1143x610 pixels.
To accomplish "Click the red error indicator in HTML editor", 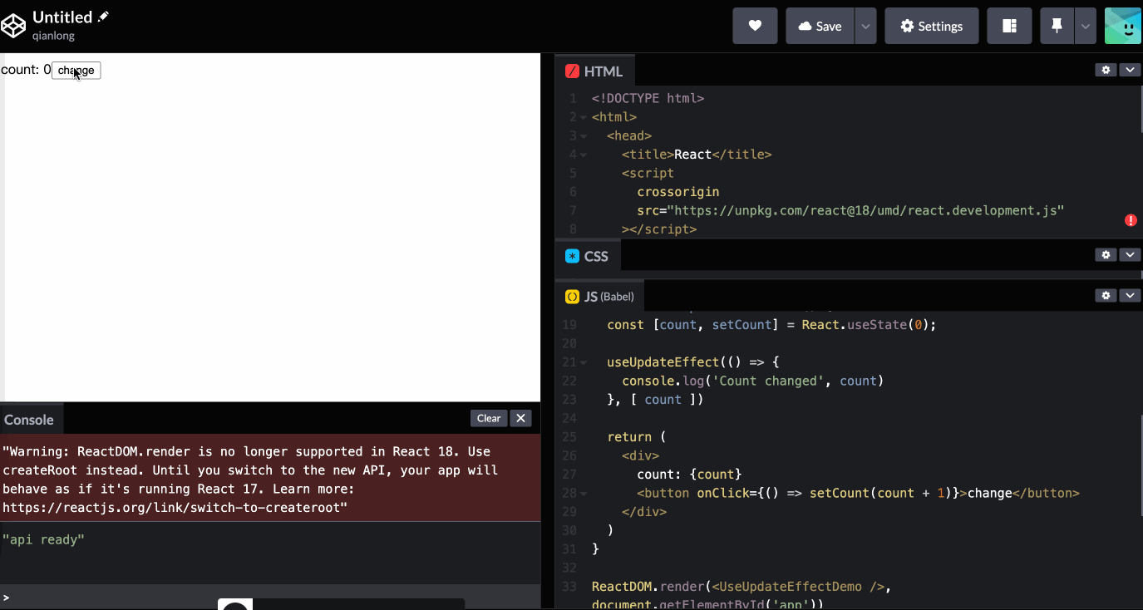I will (1131, 220).
